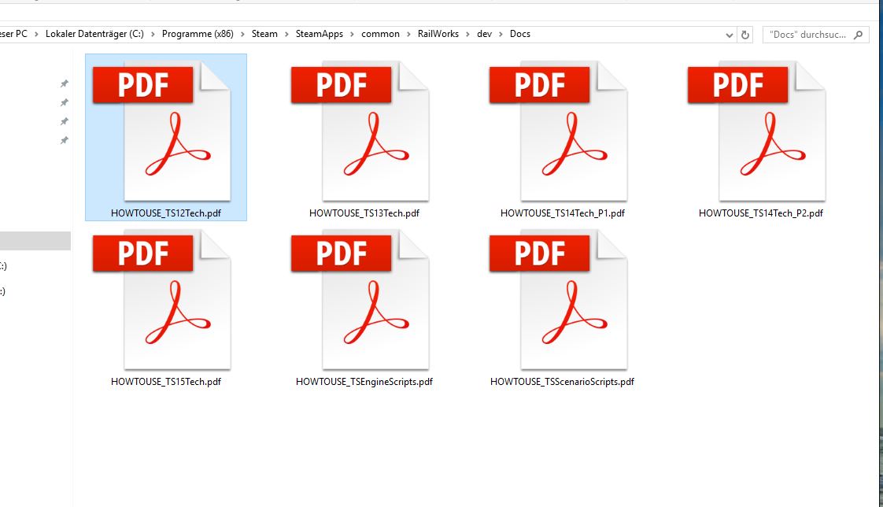
Task: Navigate to SteamApps breadcrumb
Action: [320, 34]
